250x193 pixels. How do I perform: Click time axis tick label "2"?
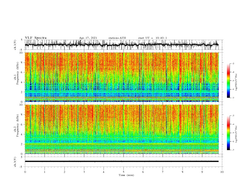64,172
